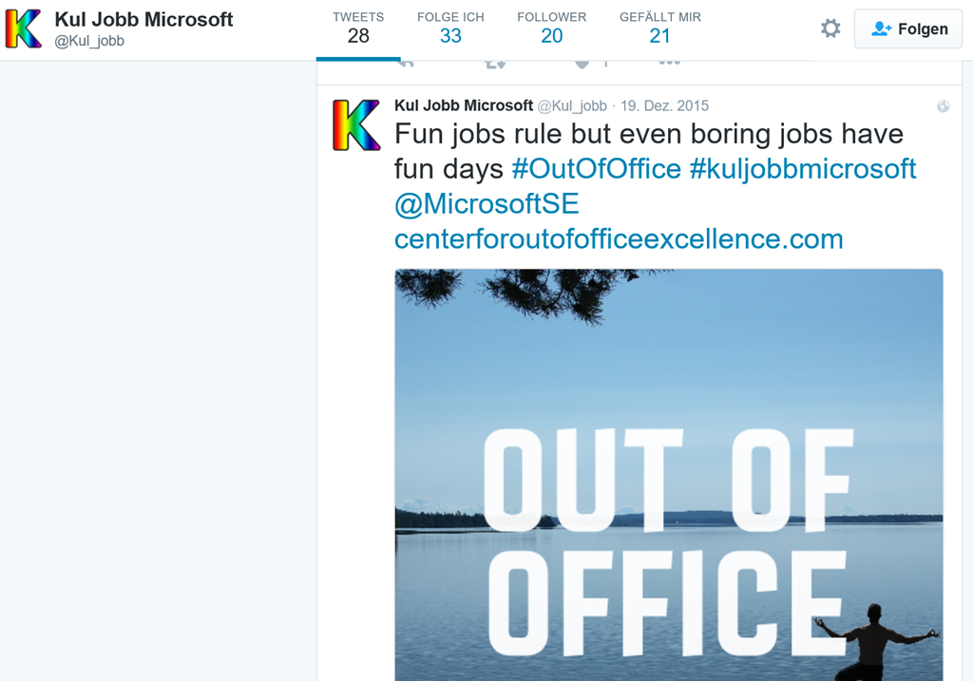The width and height of the screenshot is (973, 681).
Task: Open the #kuljobbmicrosoft hashtag
Action: pos(802,169)
